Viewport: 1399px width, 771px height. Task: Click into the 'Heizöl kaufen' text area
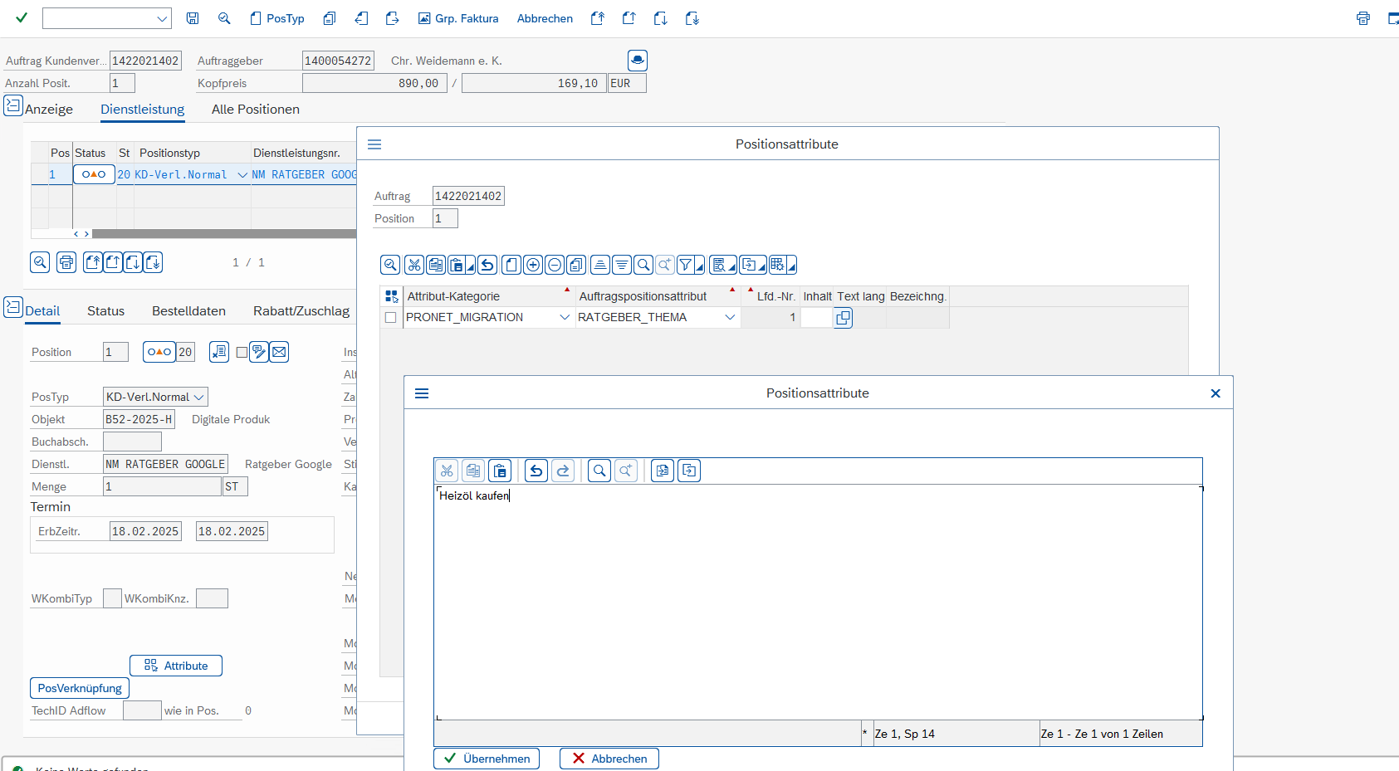(x=818, y=602)
